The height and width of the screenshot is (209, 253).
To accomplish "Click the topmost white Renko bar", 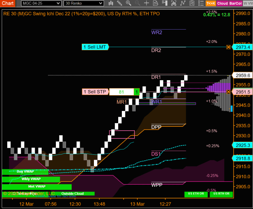I will (186, 78).
